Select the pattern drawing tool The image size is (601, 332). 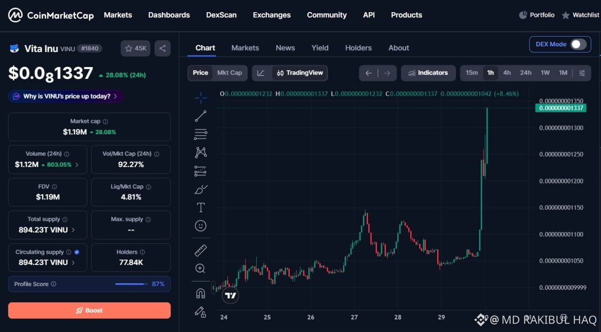coord(200,152)
